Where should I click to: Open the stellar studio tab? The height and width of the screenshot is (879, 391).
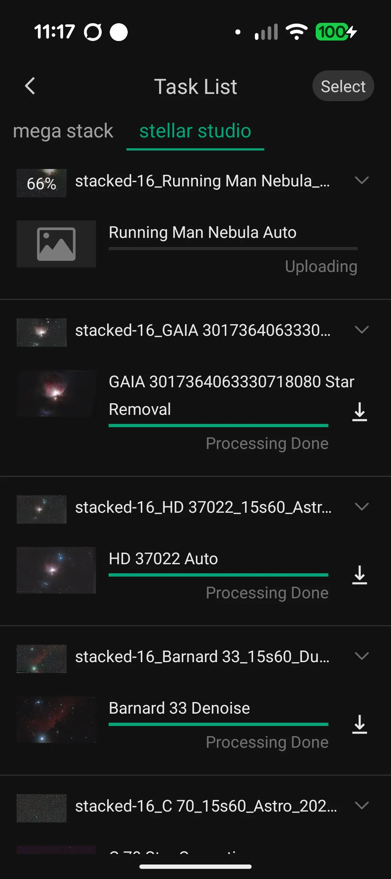coord(195,131)
